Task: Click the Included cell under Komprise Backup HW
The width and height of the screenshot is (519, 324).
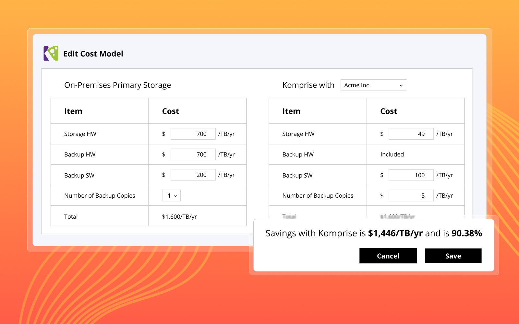Action: [x=392, y=154]
